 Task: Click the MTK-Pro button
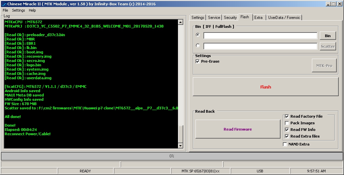pyautogui.click(x=324, y=66)
